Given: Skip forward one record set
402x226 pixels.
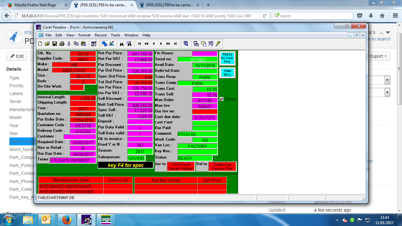Looking at the screenshot, I should [168, 44].
